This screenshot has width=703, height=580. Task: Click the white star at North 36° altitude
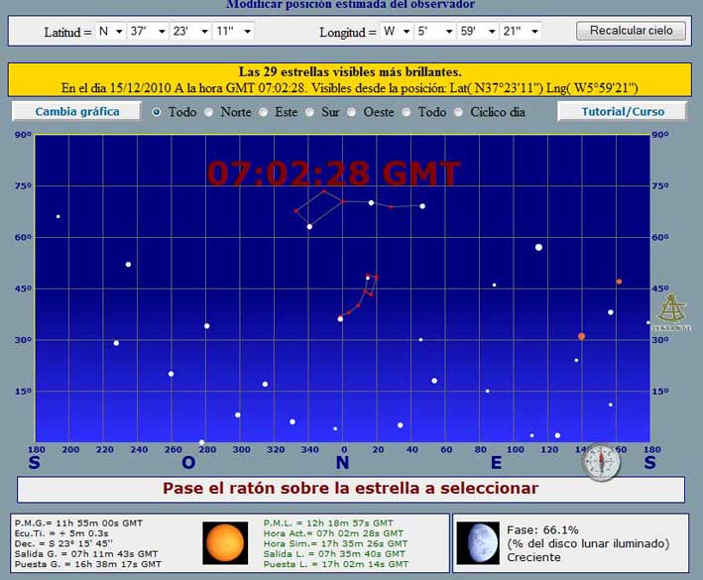point(340,319)
